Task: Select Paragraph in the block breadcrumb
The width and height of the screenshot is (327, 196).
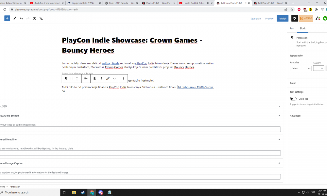Action: click(15, 187)
